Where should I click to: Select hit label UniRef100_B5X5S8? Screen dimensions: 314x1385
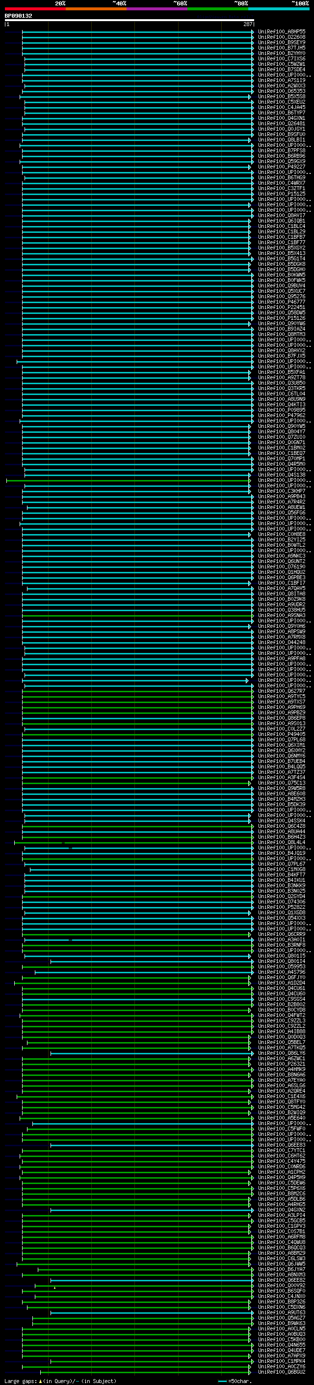282,97
